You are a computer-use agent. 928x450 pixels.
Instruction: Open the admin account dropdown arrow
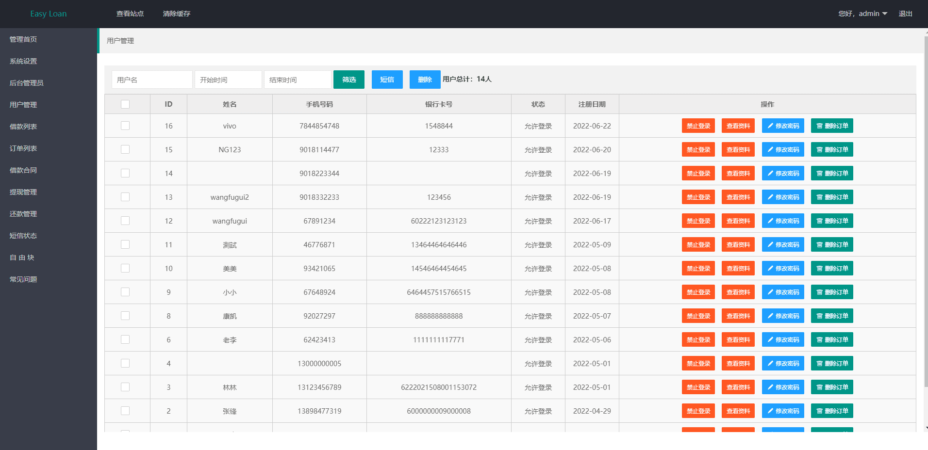pos(885,14)
